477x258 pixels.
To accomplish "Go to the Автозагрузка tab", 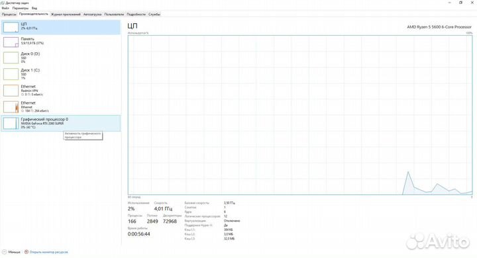I will click(93, 15).
